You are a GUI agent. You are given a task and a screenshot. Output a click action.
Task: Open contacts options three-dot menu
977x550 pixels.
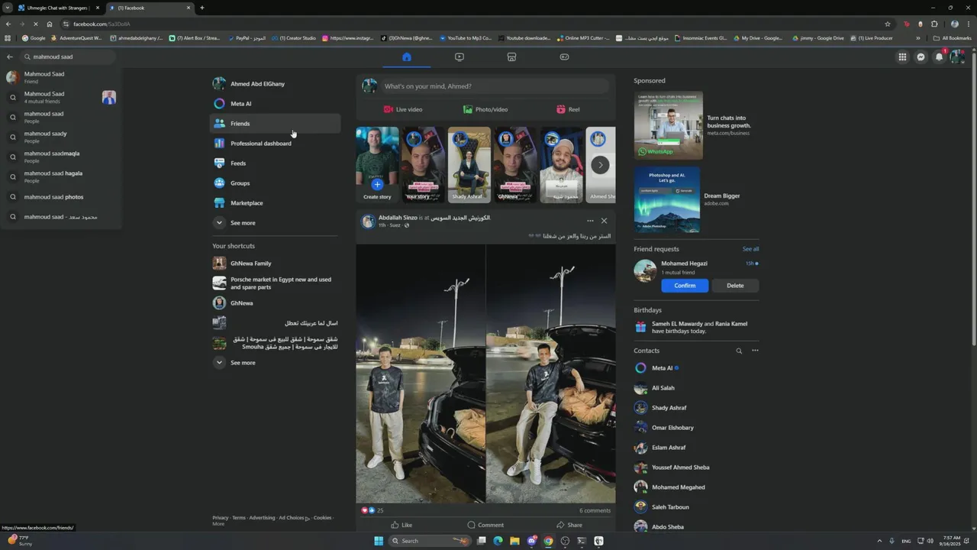755,351
